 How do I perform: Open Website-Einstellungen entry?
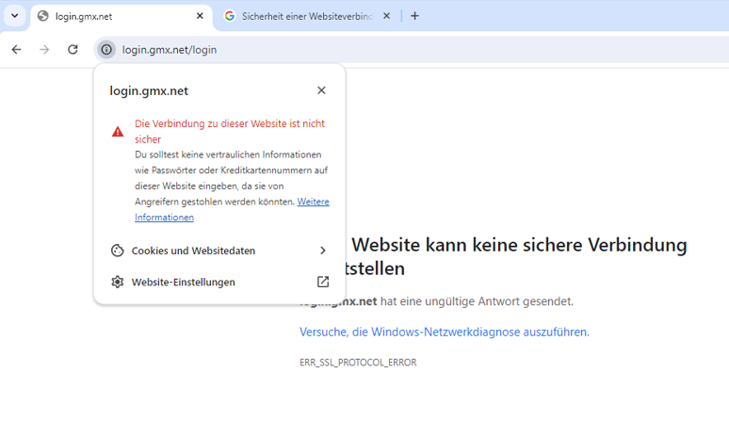[x=219, y=282]
